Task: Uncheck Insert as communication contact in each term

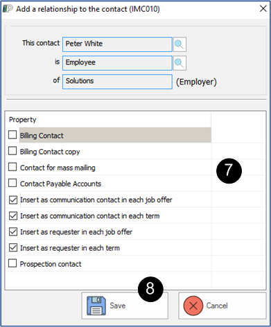Action: click(x=13, y=216)
